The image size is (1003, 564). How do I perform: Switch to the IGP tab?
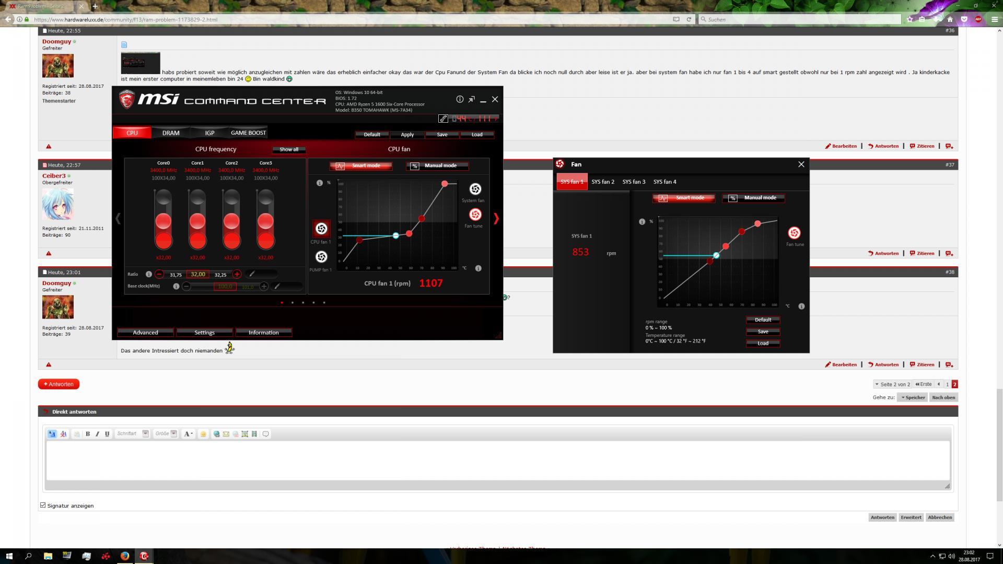209,133
